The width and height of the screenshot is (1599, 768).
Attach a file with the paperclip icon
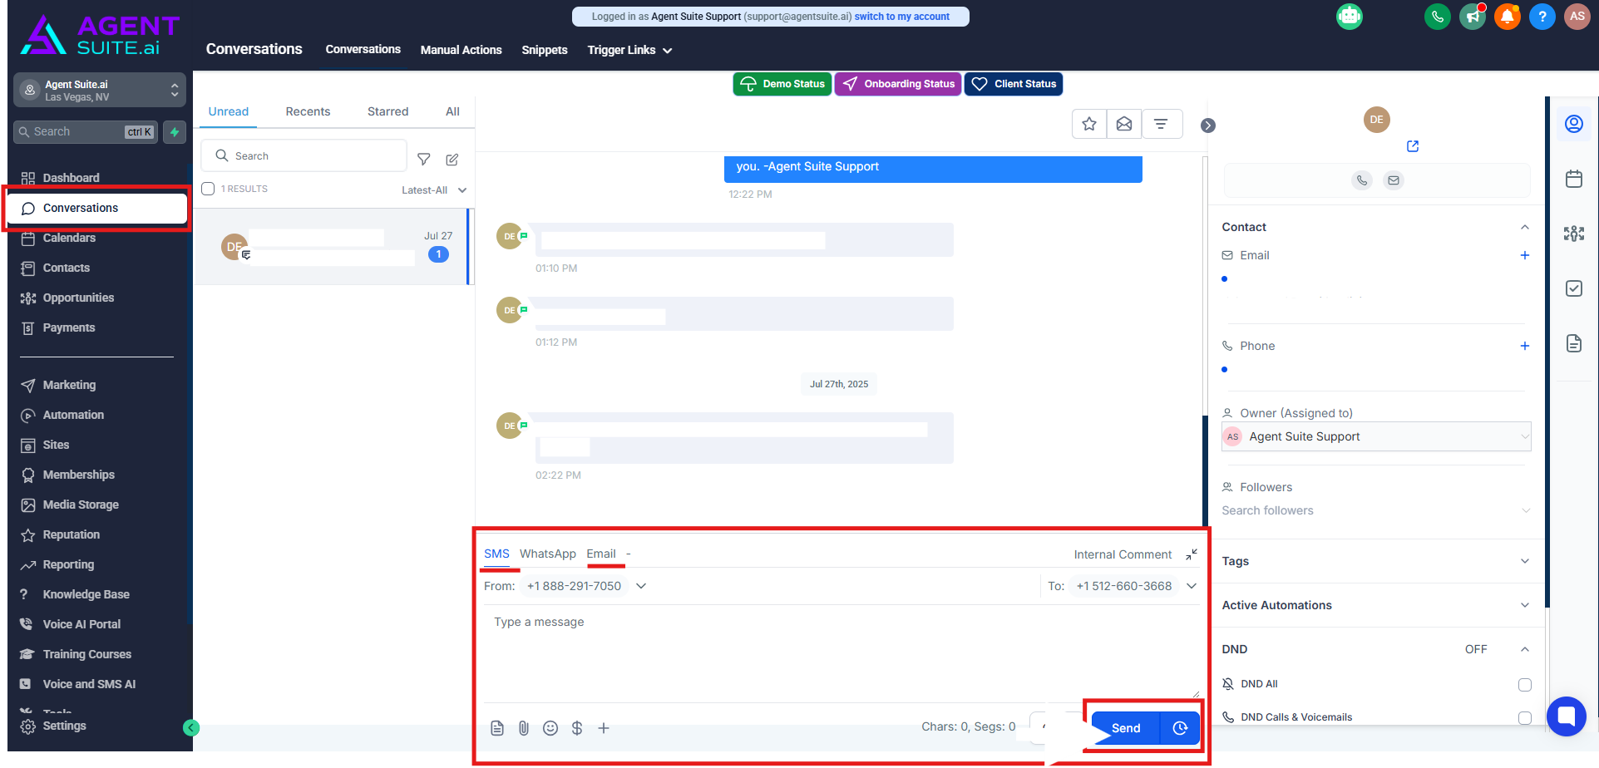[x=524, y=728]
